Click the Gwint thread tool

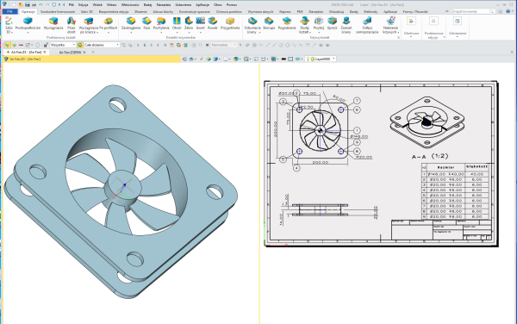[201, 23]
